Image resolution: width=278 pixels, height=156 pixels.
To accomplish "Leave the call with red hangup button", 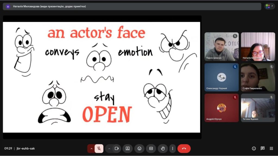I will pos(184,148).
